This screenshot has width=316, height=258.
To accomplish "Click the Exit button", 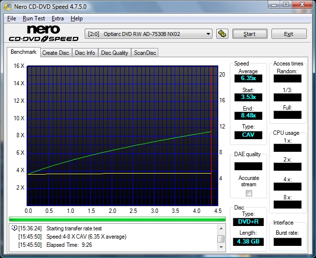I will tap(289, 34).
